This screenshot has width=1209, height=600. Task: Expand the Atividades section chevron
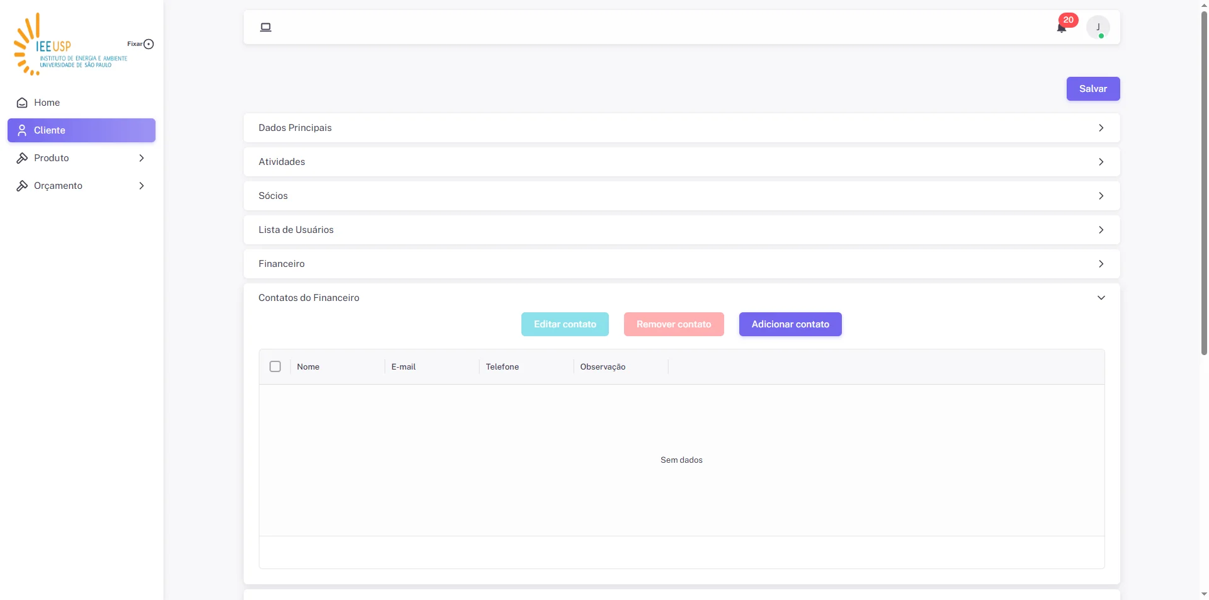[1101, 162]
